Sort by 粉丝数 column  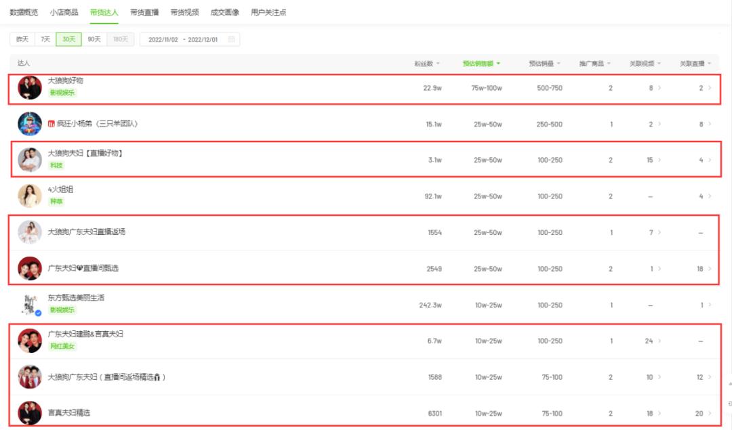427,64
